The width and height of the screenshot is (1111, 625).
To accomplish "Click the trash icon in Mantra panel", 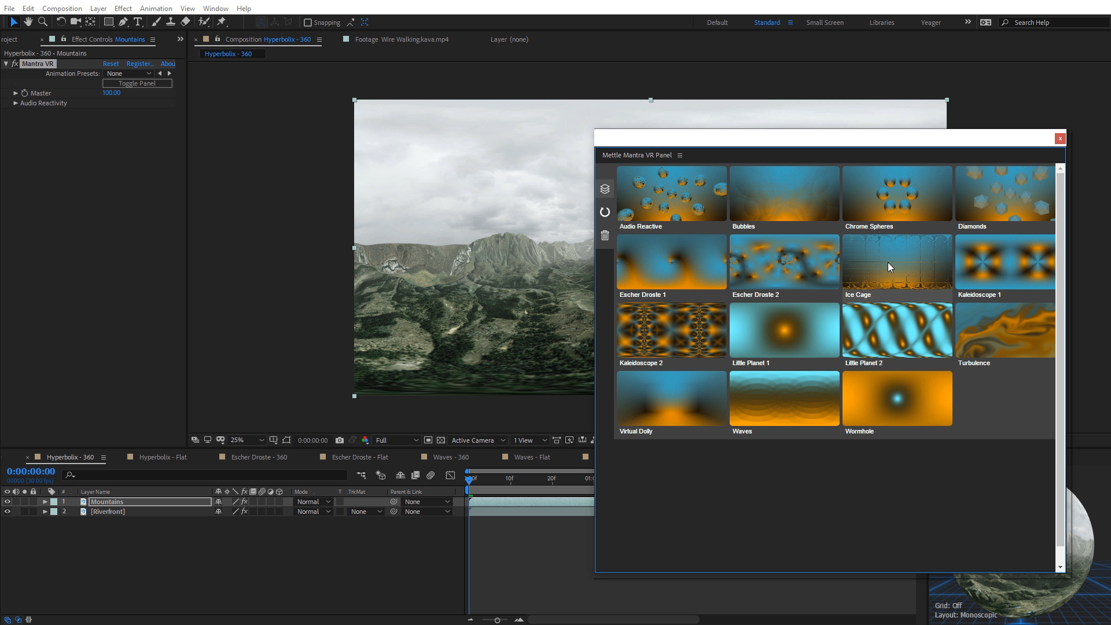I will click(x=605, y=236).
